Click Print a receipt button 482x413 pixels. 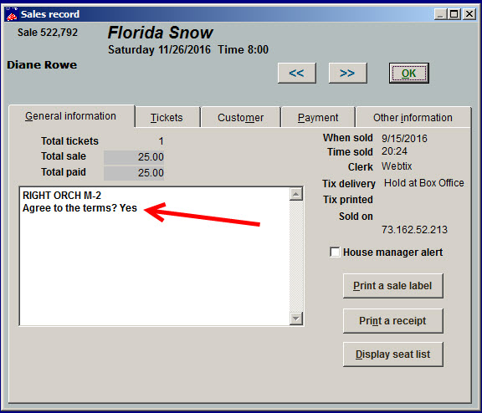(x=392, y=321)
